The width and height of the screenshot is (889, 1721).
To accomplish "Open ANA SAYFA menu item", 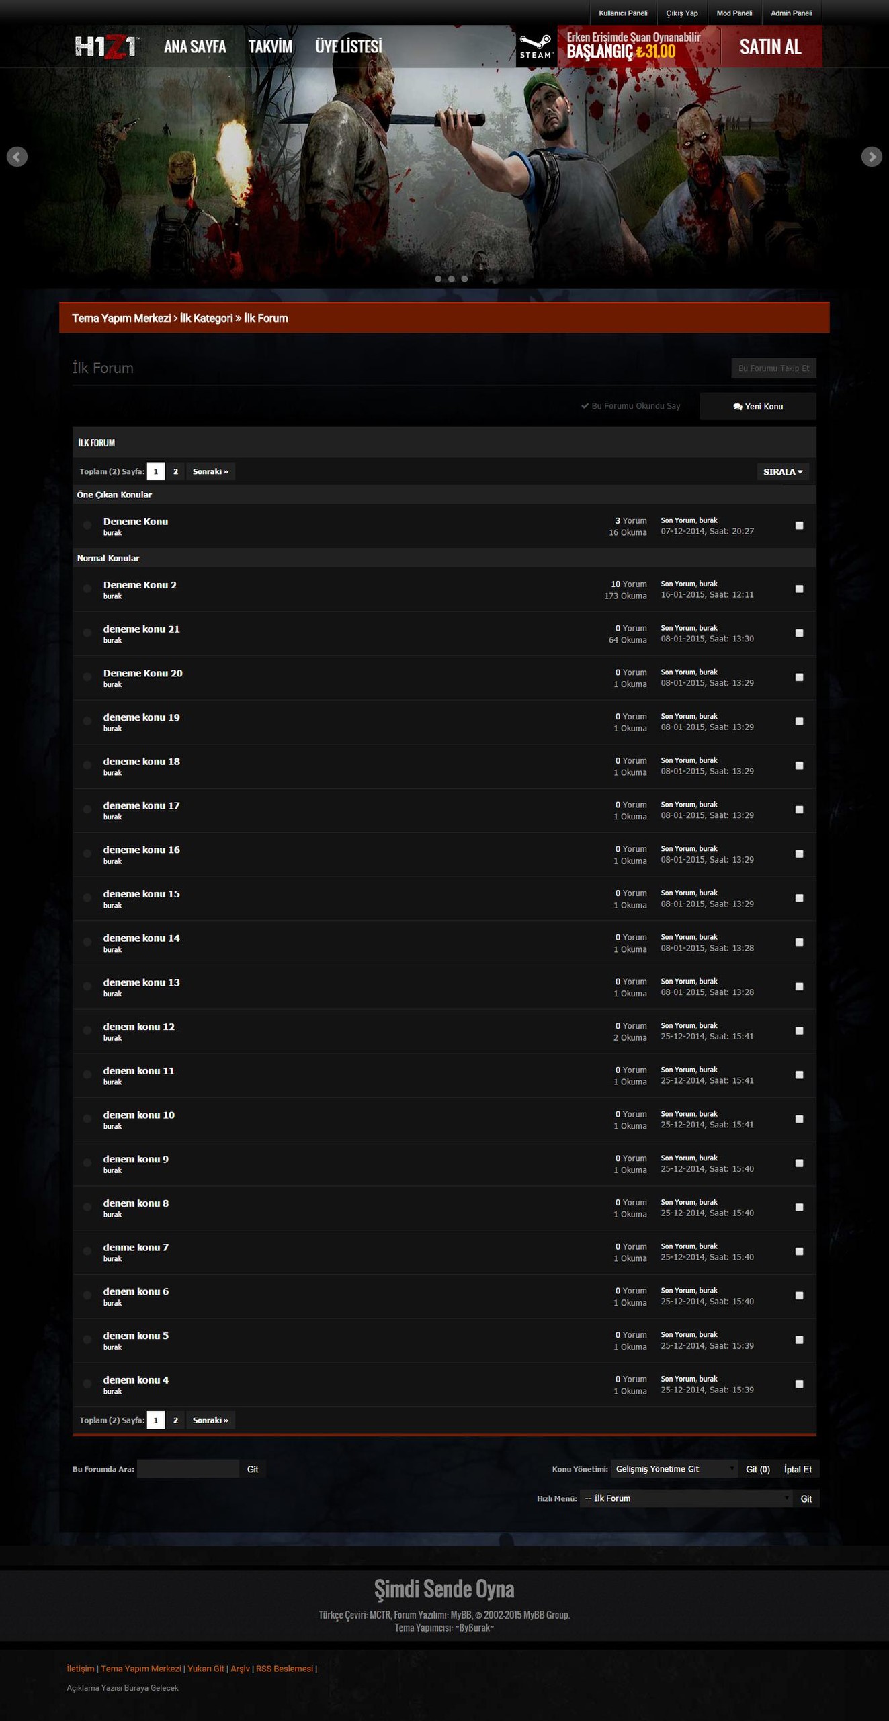I will [x=195, y=46].
